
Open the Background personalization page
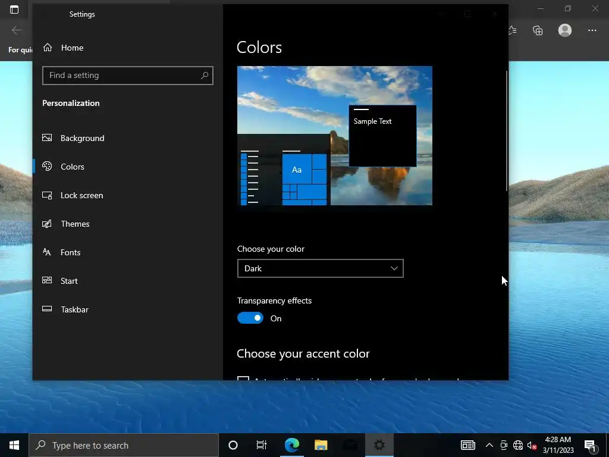[82, 138]
